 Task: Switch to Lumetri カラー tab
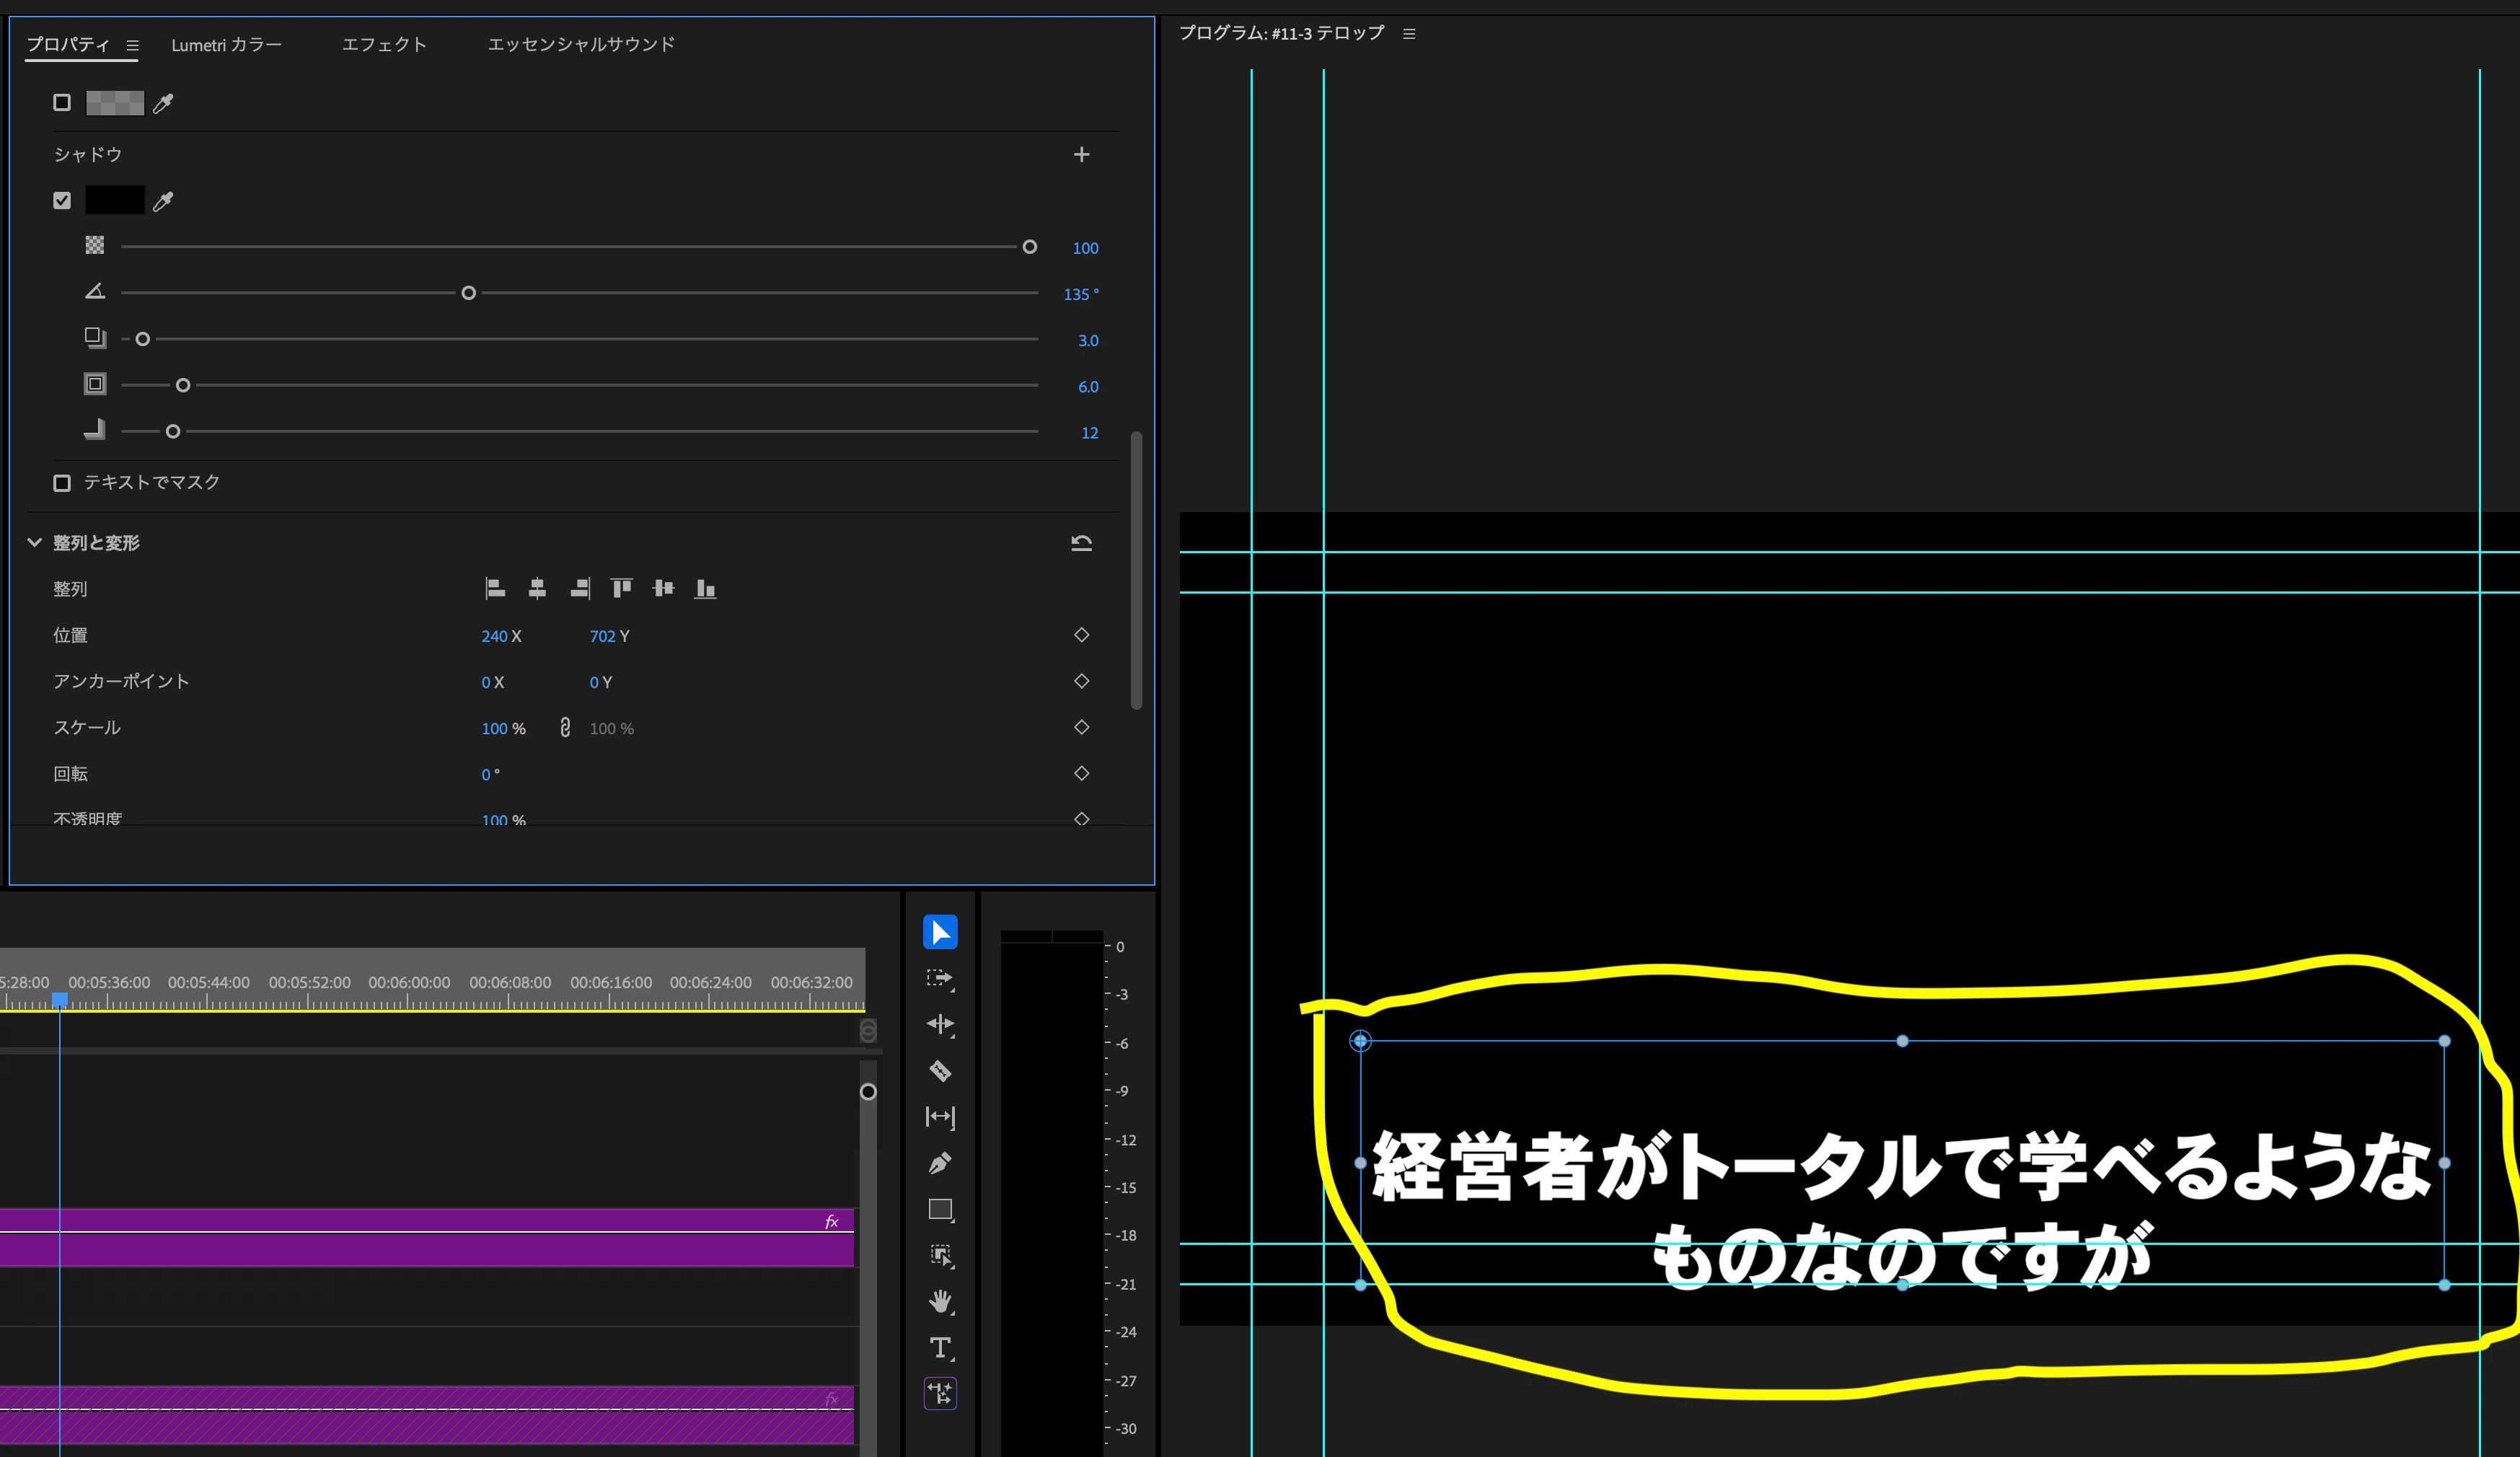pyautogui.click(x=226, y=45)
